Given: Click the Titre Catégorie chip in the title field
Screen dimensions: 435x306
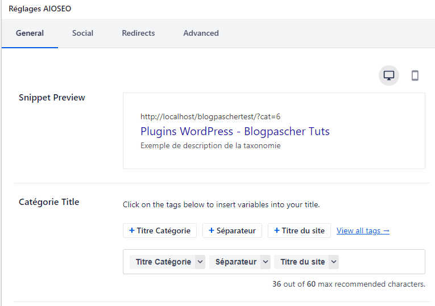Looking at the screenshot, I should coord(163,262).
